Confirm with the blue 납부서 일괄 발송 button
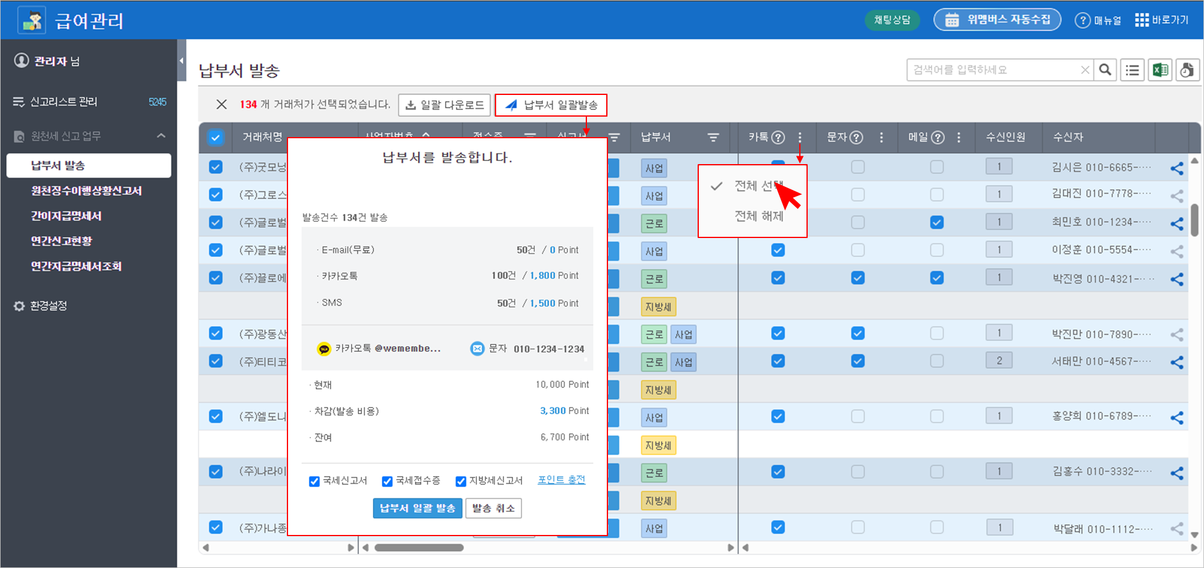1204x568 pixels. (417, 508)
